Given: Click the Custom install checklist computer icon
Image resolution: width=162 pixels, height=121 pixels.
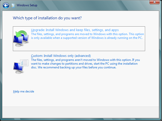Looking at the screenshot, I should (21, 66).
